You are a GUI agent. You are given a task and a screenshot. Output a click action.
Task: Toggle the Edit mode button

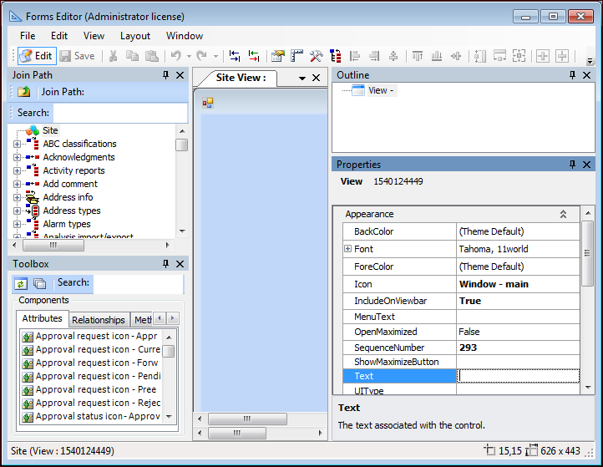pos(36,56)
